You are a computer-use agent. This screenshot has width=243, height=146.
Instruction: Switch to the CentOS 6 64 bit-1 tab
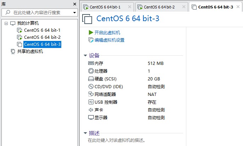point(107,7)
